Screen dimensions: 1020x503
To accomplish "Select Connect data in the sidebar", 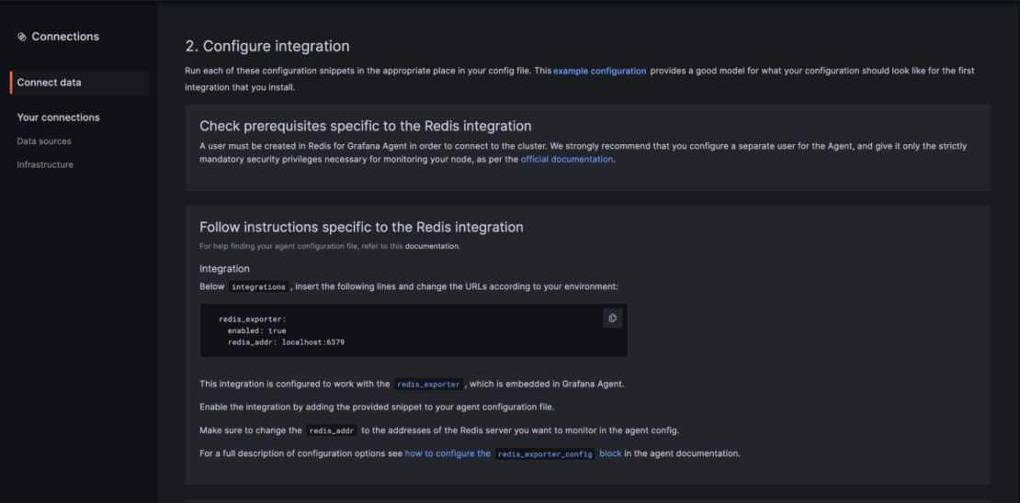I will pyautogui.click(x=50, y=83).
